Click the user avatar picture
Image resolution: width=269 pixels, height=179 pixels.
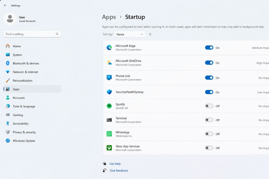[x=10, y=19]
